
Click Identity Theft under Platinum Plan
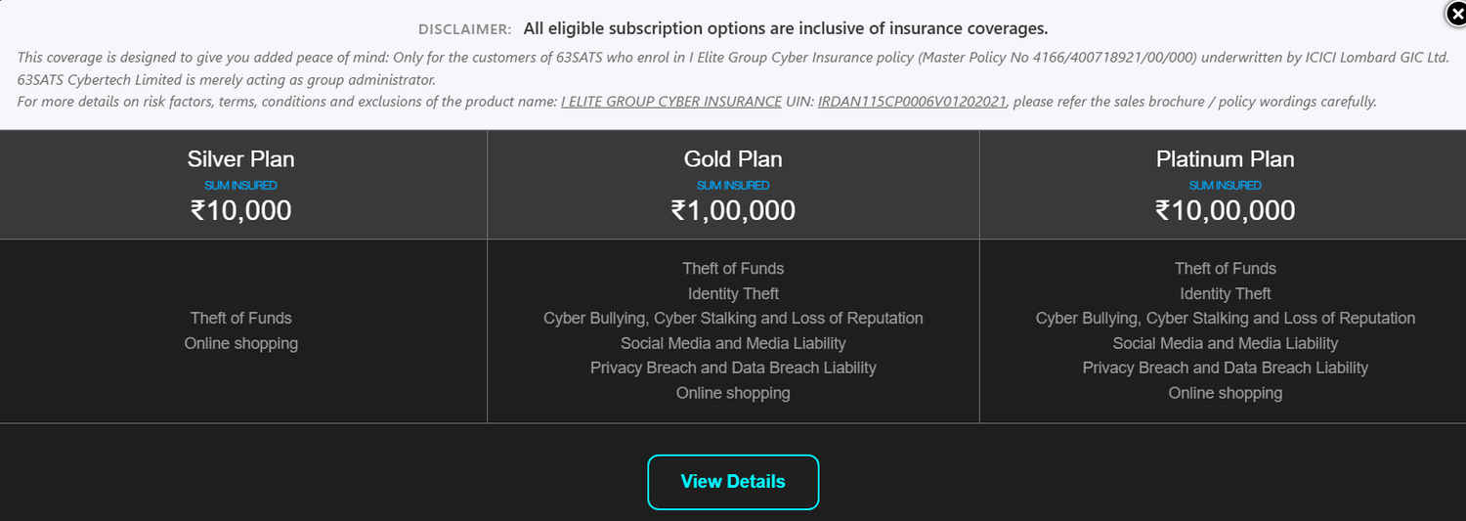click(1225, 294)
